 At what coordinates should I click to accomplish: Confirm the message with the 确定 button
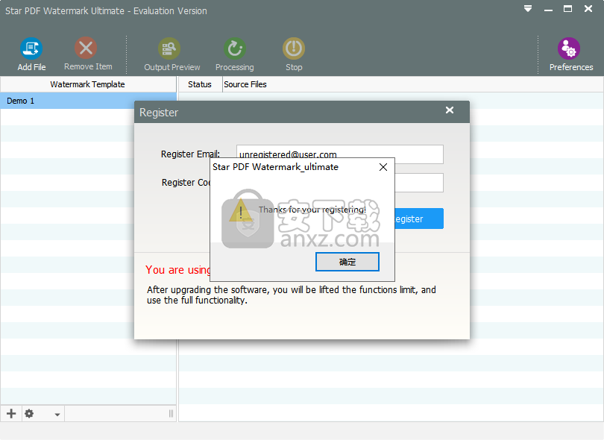347,262
